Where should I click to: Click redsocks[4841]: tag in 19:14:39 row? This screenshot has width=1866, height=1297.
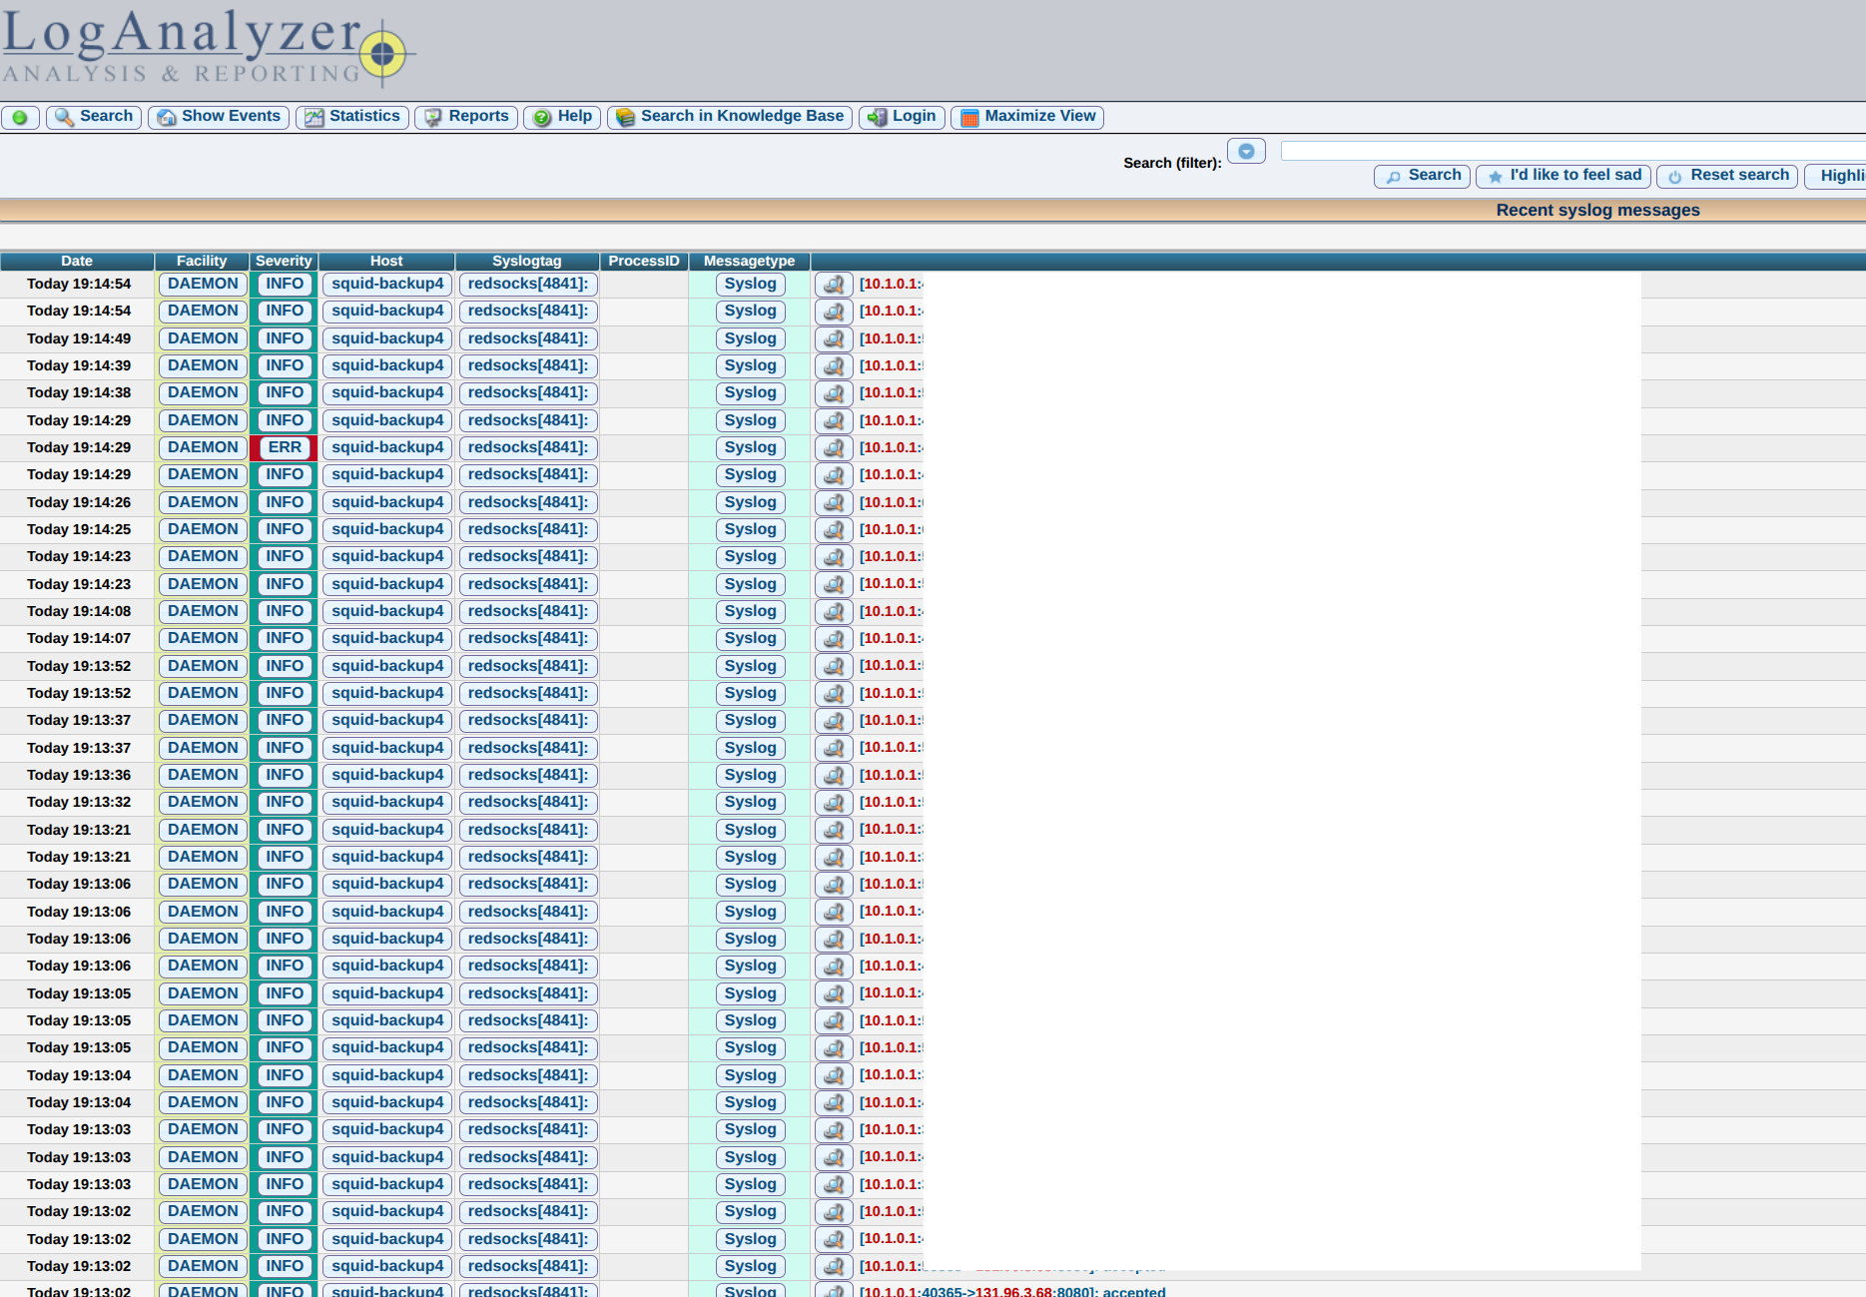coord(528,366)
